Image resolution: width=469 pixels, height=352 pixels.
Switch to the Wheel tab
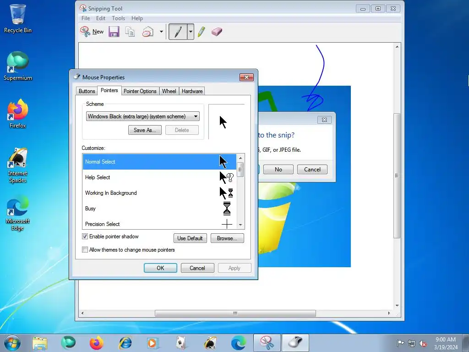tap(169, 91)
